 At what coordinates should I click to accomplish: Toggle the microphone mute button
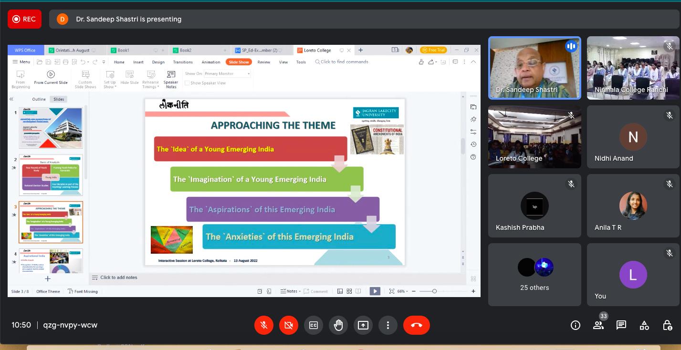(264, 325)
